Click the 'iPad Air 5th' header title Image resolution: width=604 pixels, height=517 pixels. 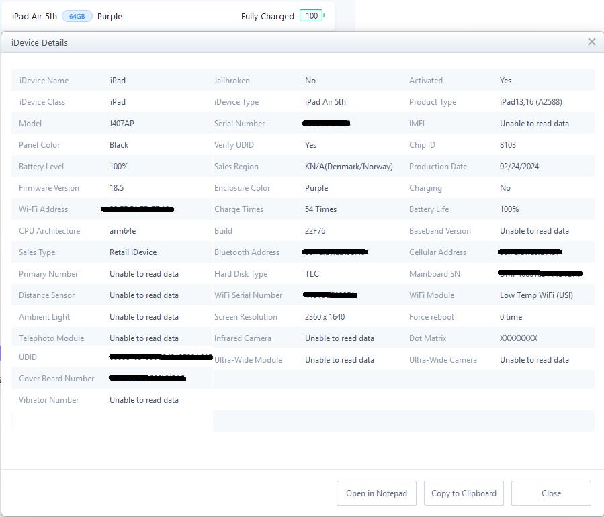34,17
